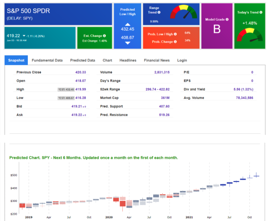Click the info icon beside Prob. Low / High
Viewport: 269px width, 221px height.
tap(175, 34)
